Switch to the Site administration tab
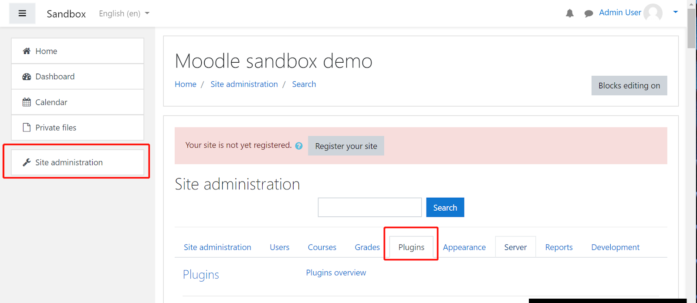Image resolution: width=697 pixels, height=303 pixels. (x=217, y=247)
